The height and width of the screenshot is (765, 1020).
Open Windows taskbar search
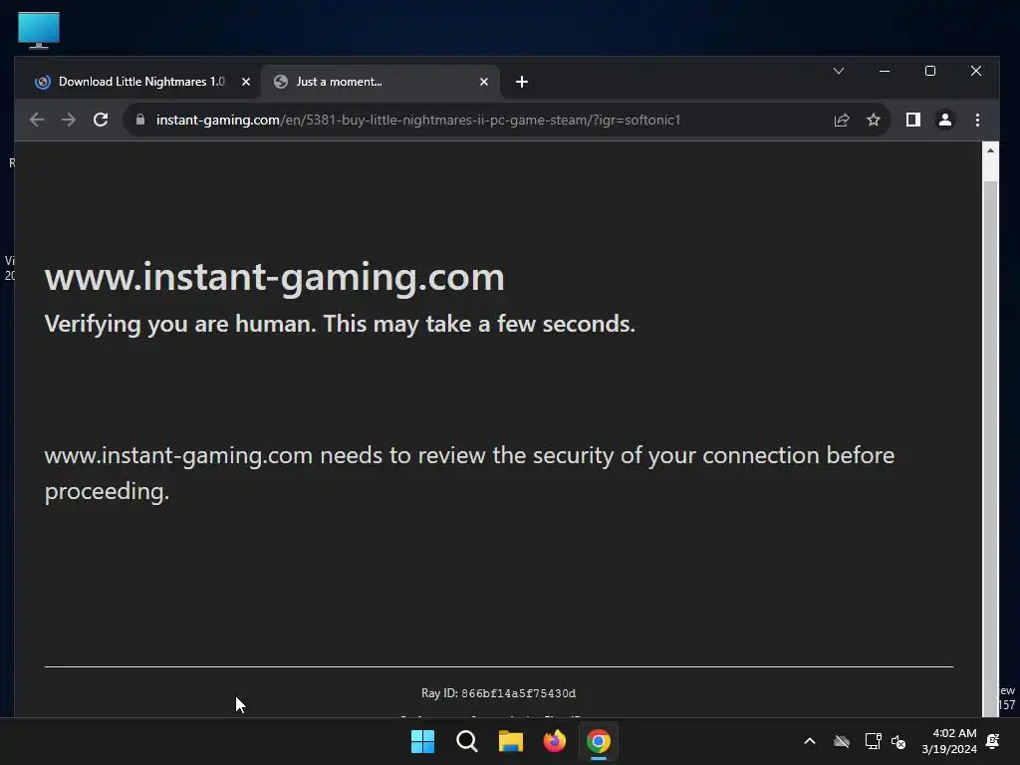coord(466,741)
